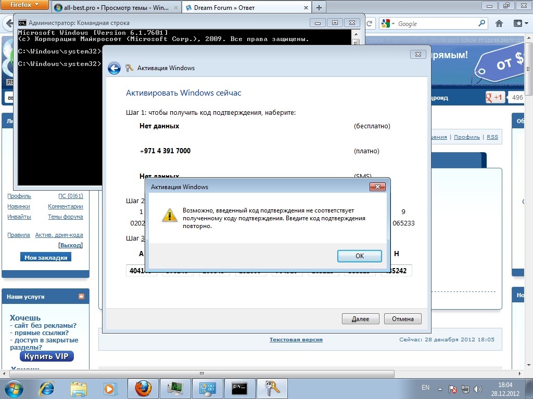Click Отмена in the activation wizard
This screenshot has height=399, width=533.
403,318
